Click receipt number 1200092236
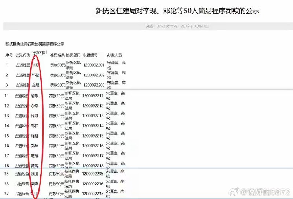 coord(93,184)
